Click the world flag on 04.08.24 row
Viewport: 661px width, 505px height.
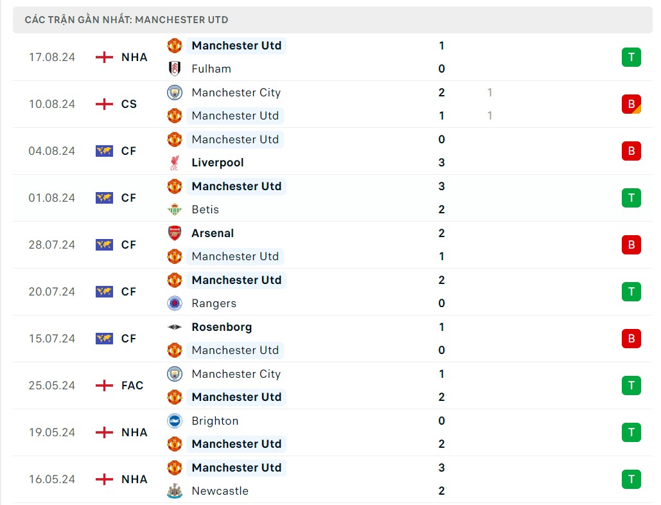pyautogui.click(x=104, y=151)
